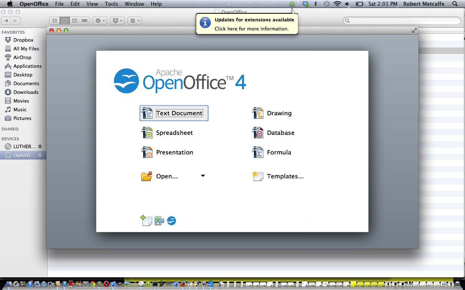Click the extension updates notification balloon
Screen dimensions: 465x290
247,24
